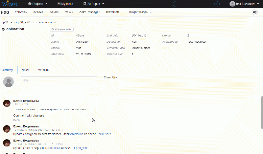
Task: Switch to the Versions tab
Action: 44,70
